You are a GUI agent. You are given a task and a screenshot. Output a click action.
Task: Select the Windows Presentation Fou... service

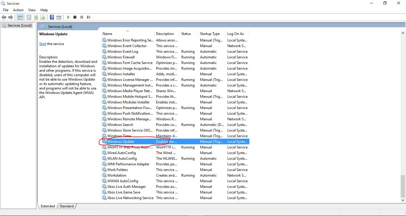175,108
